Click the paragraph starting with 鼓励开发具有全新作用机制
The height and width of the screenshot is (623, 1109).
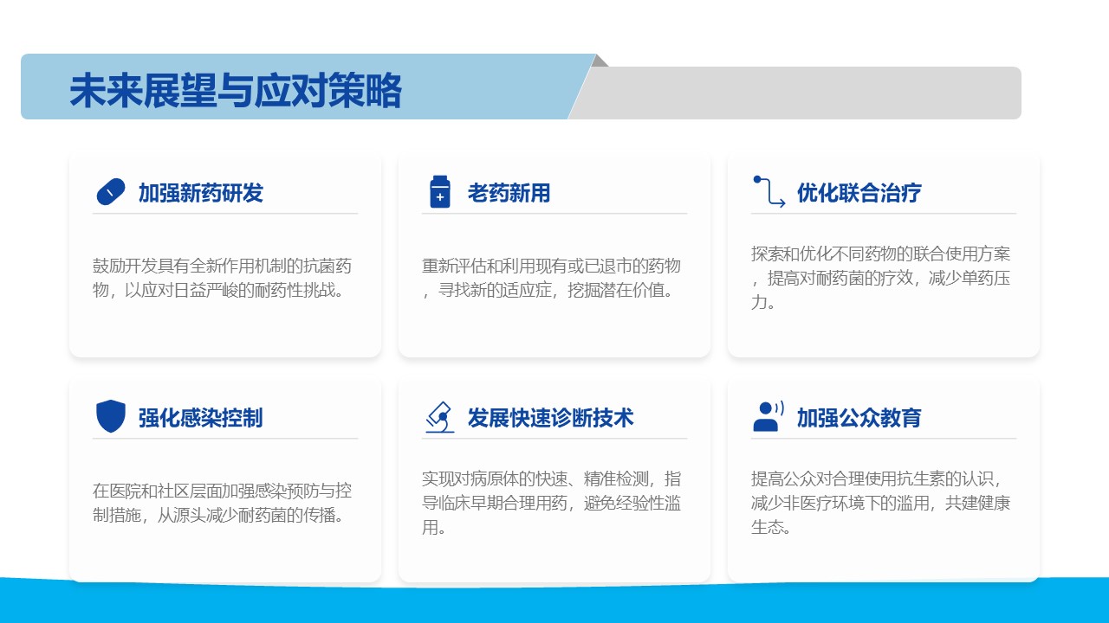223,278
